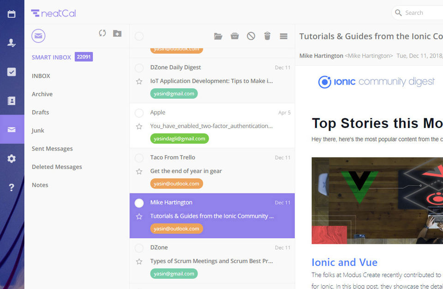This screenshot has width=443, height=289.
Task: Mark as junk with block icon
Action: pyautogui.click(x=251, y=36)
